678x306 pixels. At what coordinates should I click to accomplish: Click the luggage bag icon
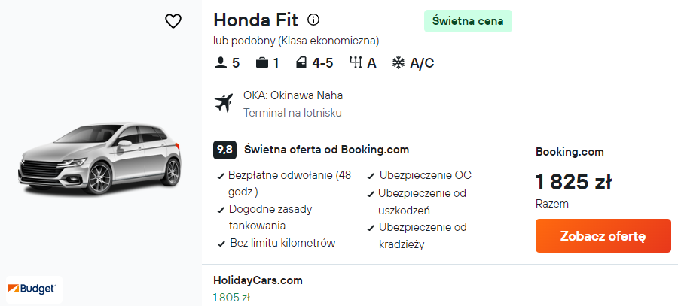[x=262, y=63]
